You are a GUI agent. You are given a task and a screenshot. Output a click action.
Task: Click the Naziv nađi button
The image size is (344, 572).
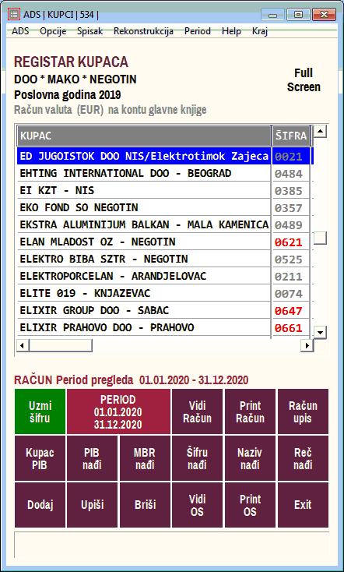click(x=250, y=458)
